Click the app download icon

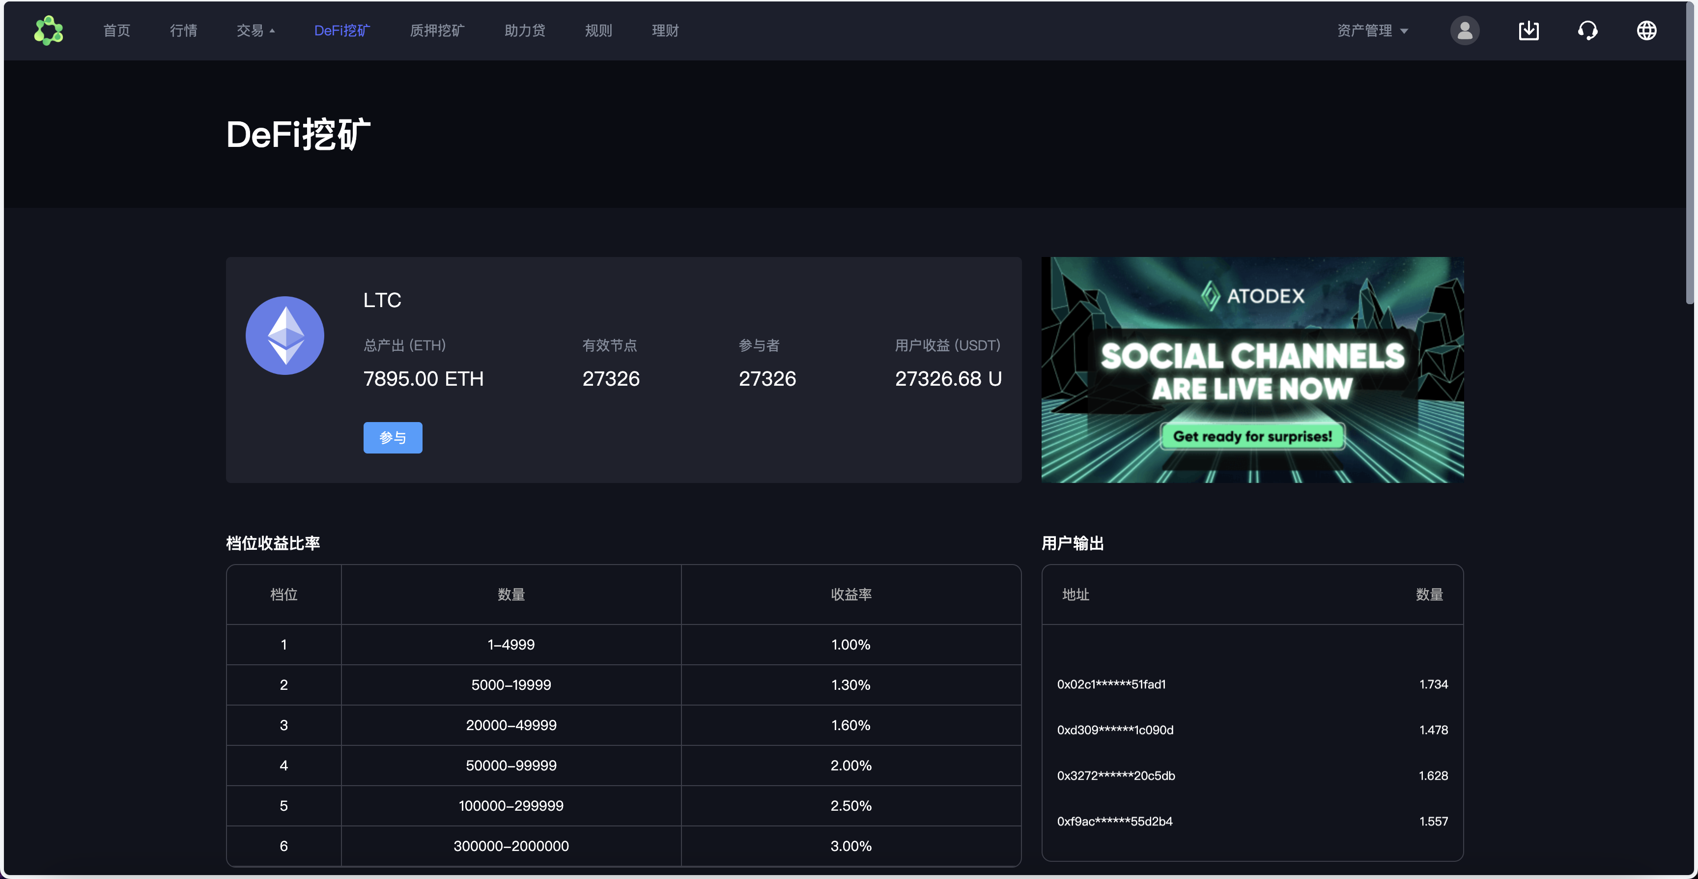click(1529, 30)
